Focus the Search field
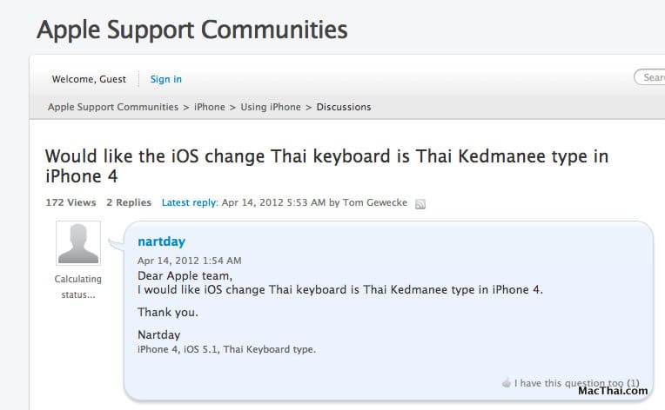Image resolution: width=665 pixels, height=410 pixels. 651,78
